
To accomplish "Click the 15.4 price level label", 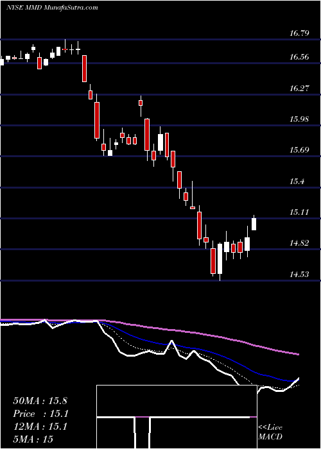I will coord(297,181).
